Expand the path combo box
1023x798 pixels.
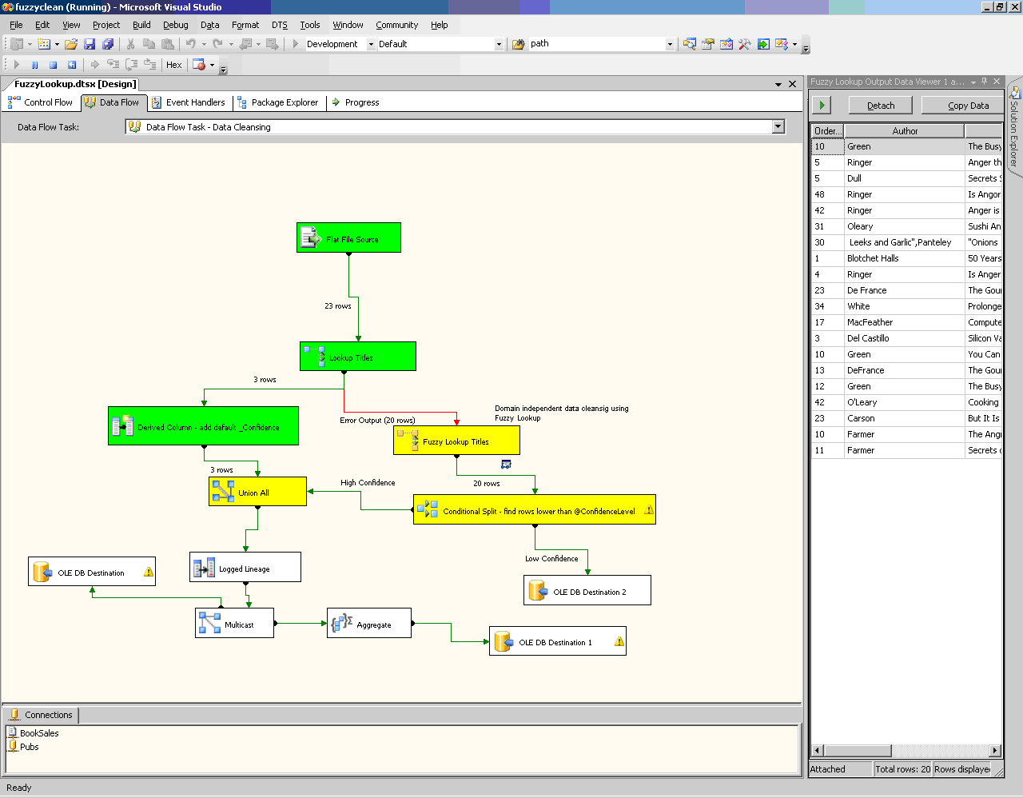[670, 44]
